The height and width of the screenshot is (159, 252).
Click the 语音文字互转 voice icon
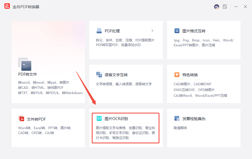click(x=99, y=75)
